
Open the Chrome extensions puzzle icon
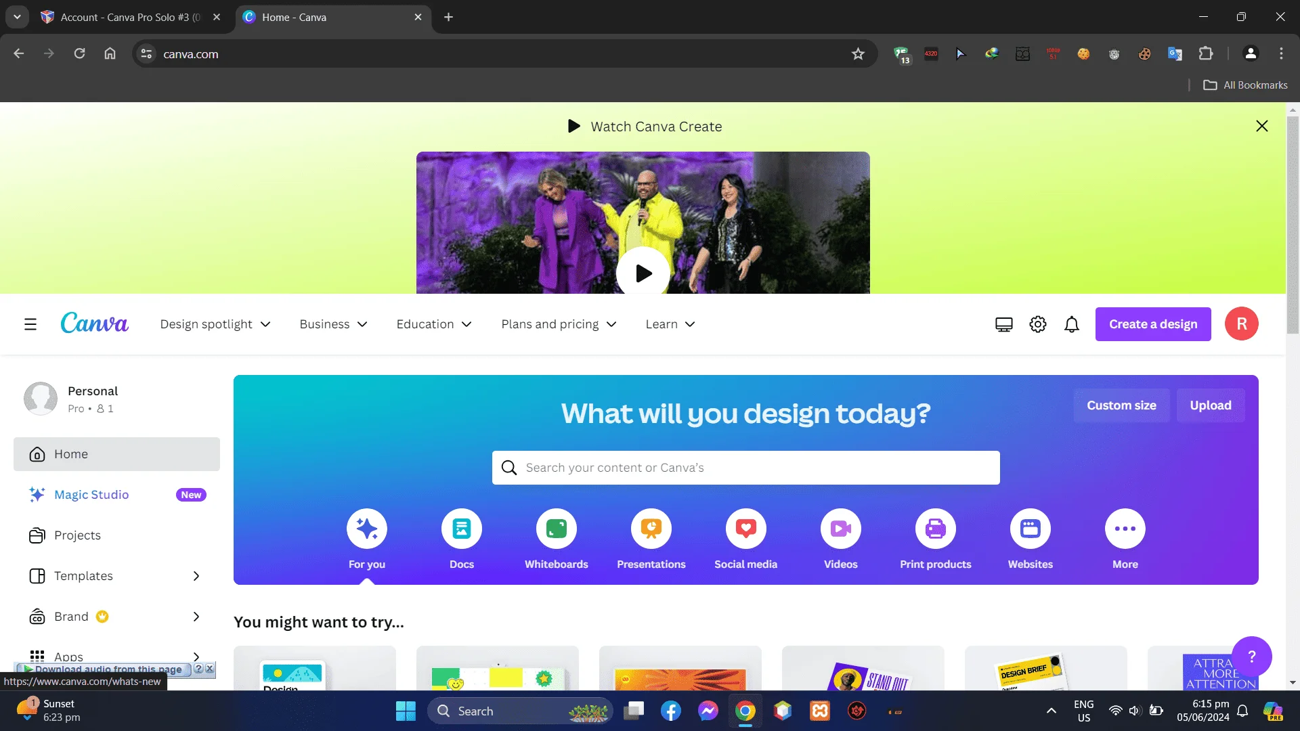click(1206, 53)
